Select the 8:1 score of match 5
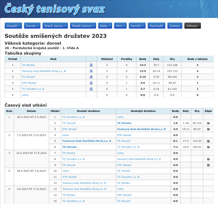Screen dimensions: 218x208 pyautogui.click(x=175, y=141)
